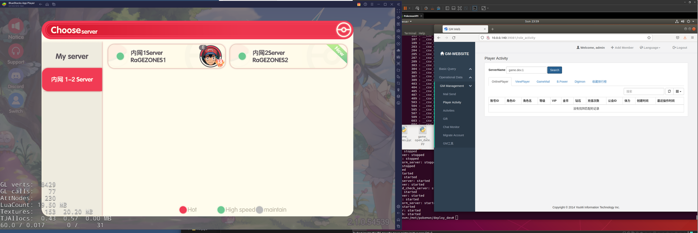Bookmark this page with star icon

649,38
